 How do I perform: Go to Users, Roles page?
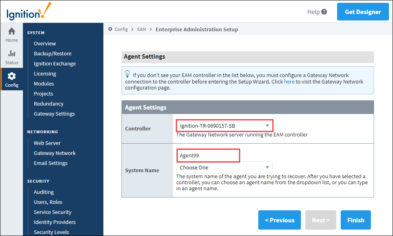pyautogui.click(x=48, y=202)
